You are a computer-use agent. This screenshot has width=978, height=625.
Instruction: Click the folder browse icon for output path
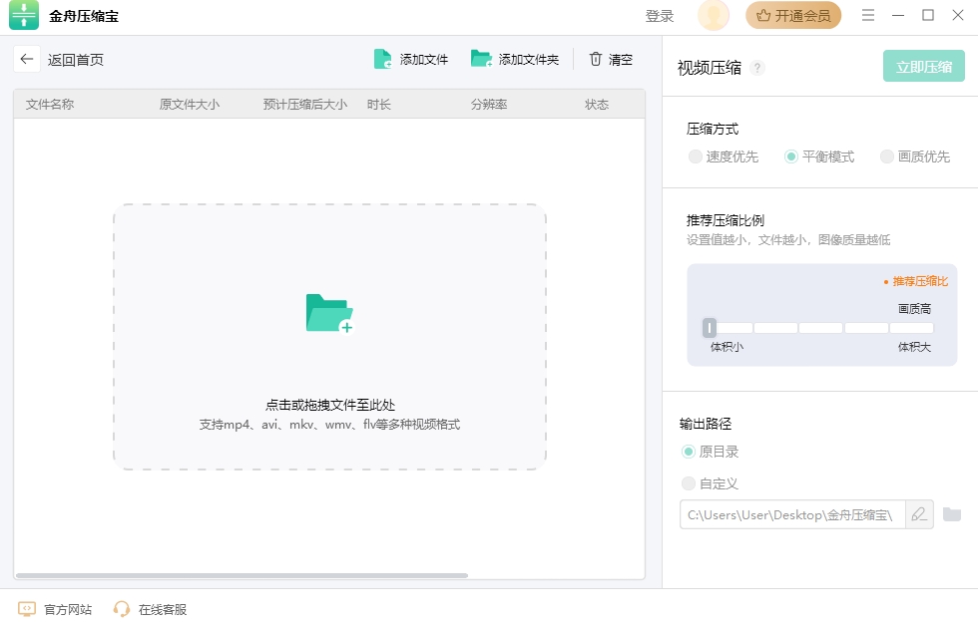pos(953,513)
